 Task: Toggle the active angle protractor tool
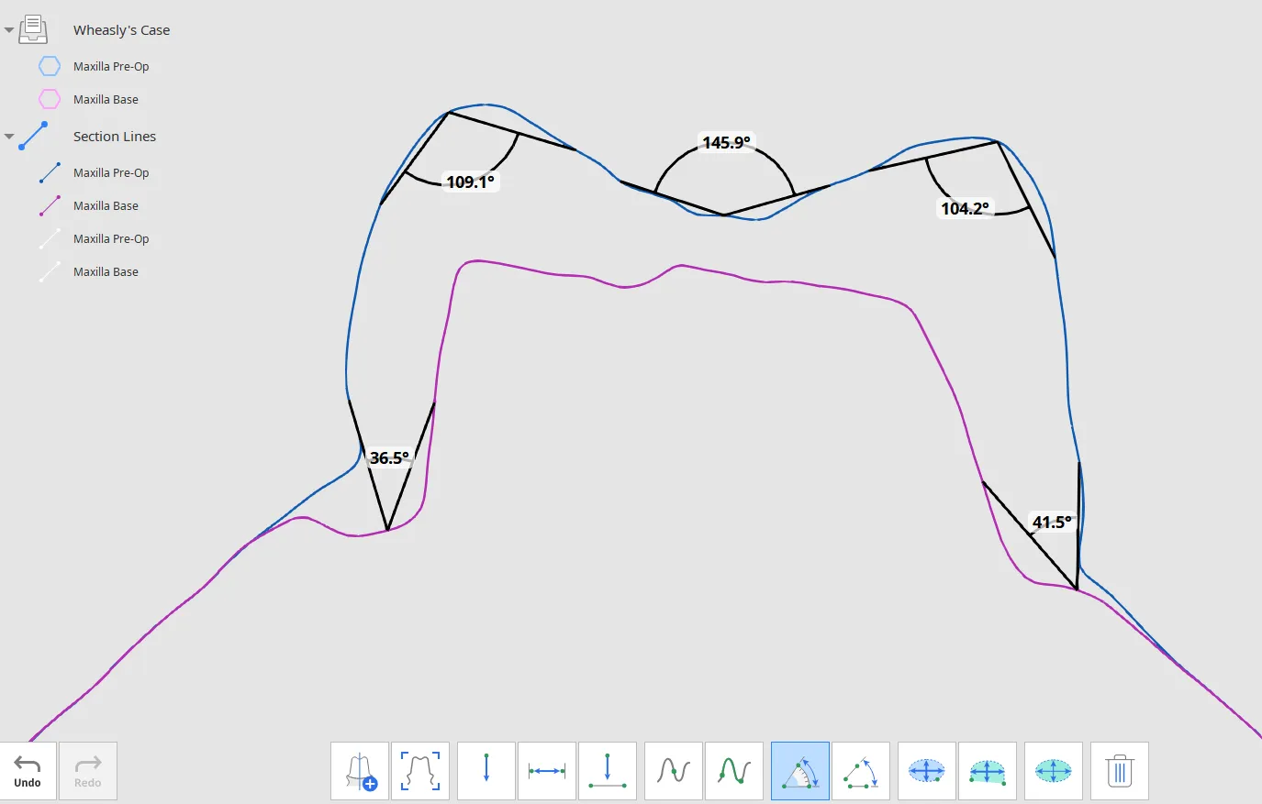800,771
